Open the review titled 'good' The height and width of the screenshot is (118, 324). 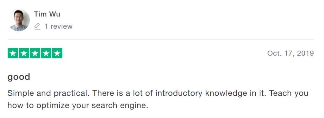point(19,77)
